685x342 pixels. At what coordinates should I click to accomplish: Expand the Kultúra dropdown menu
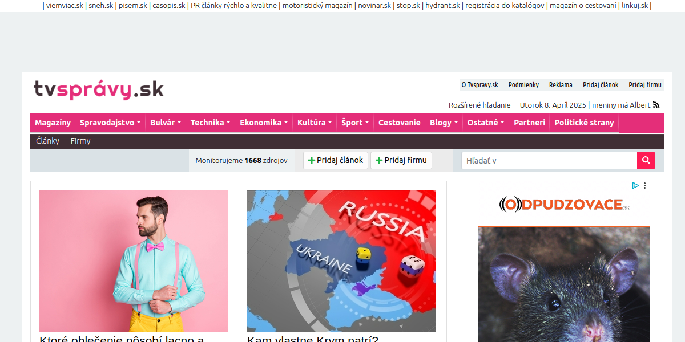tap(315, 123)
